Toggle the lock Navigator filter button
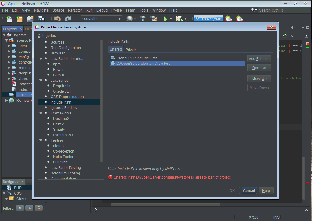This screenshot has height=221, width=312. [x=39, y=208]
